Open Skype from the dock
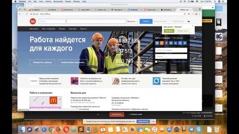 click(x=199, y=130)
